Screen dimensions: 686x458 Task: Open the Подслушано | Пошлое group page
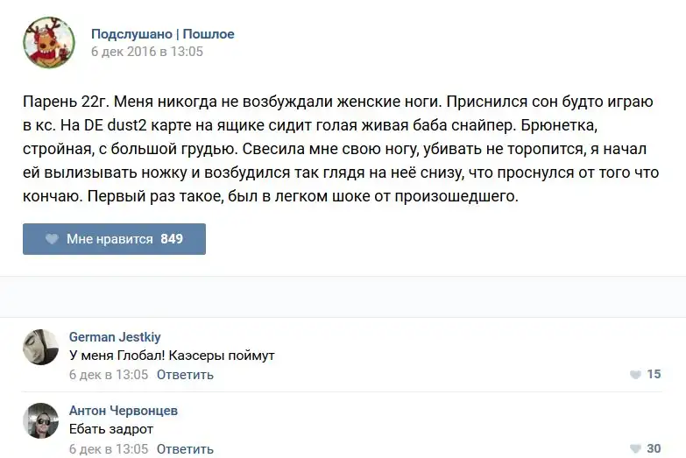tap(163, 33)
